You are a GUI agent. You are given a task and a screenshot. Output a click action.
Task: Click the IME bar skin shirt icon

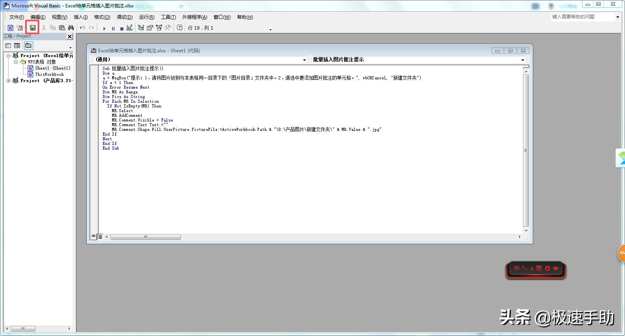(x=555, y=269)
